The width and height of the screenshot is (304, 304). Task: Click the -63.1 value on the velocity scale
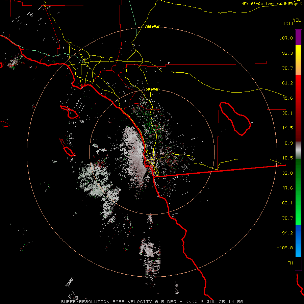tap(286, 203)
